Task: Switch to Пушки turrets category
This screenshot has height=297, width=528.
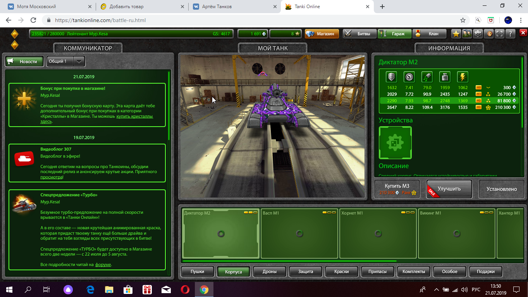Action: pos(198,271)
